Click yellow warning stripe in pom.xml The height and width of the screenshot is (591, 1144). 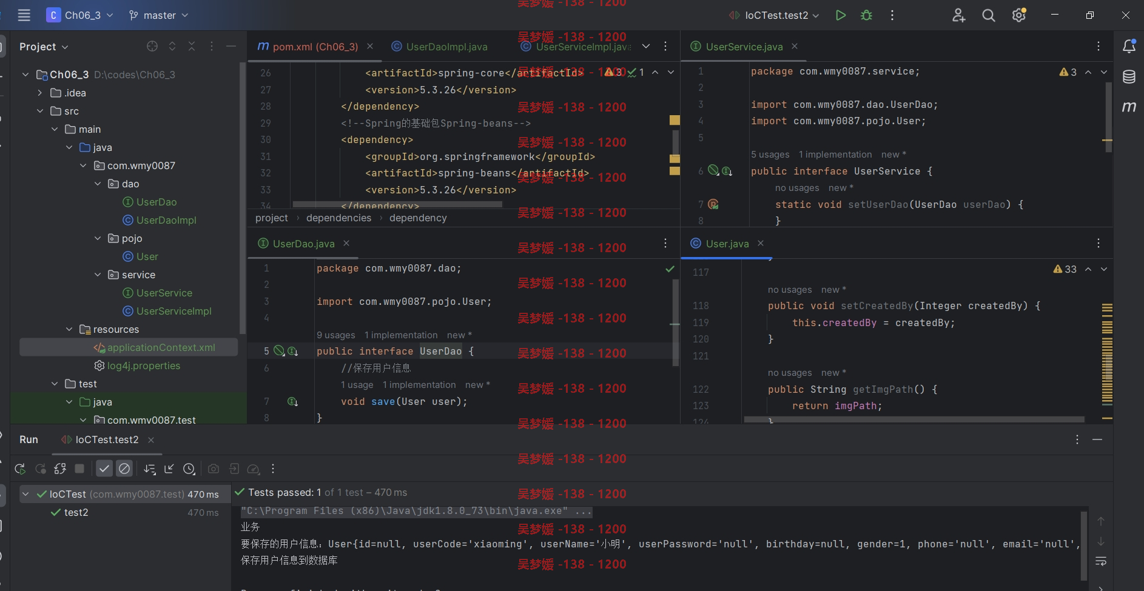[675, 120]
